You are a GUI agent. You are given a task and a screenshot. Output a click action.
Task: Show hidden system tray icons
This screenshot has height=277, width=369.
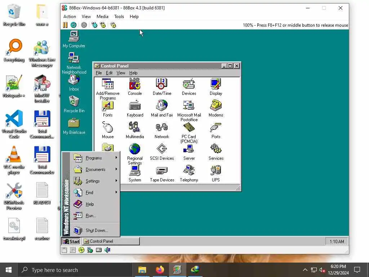[x=305, y=270]
